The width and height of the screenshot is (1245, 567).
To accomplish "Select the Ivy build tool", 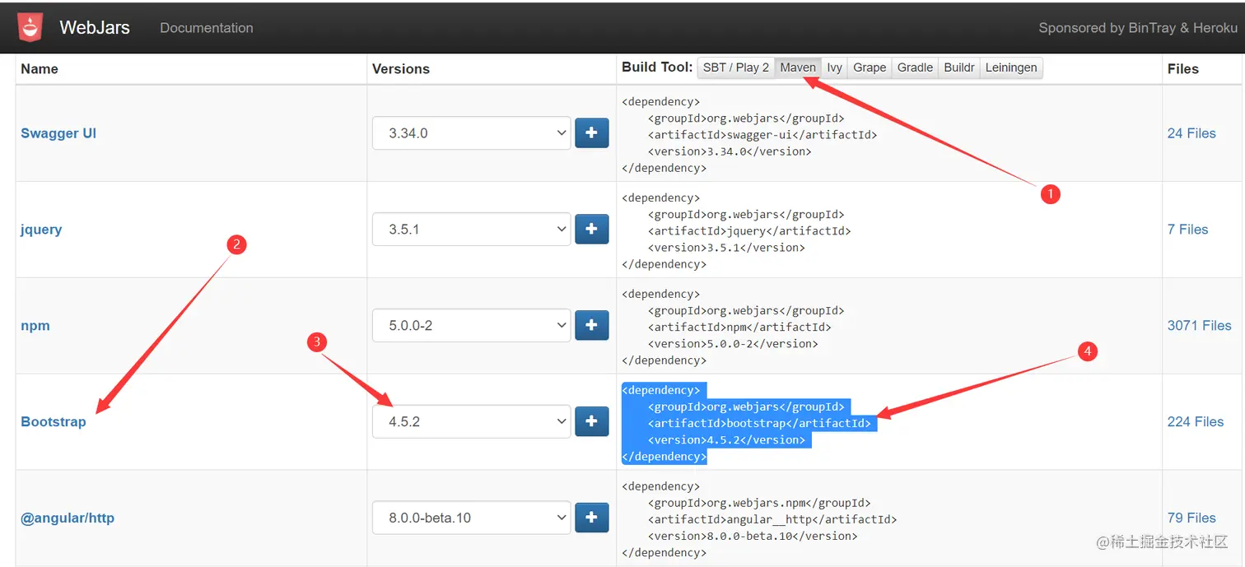I will click(x=834, y=67).
